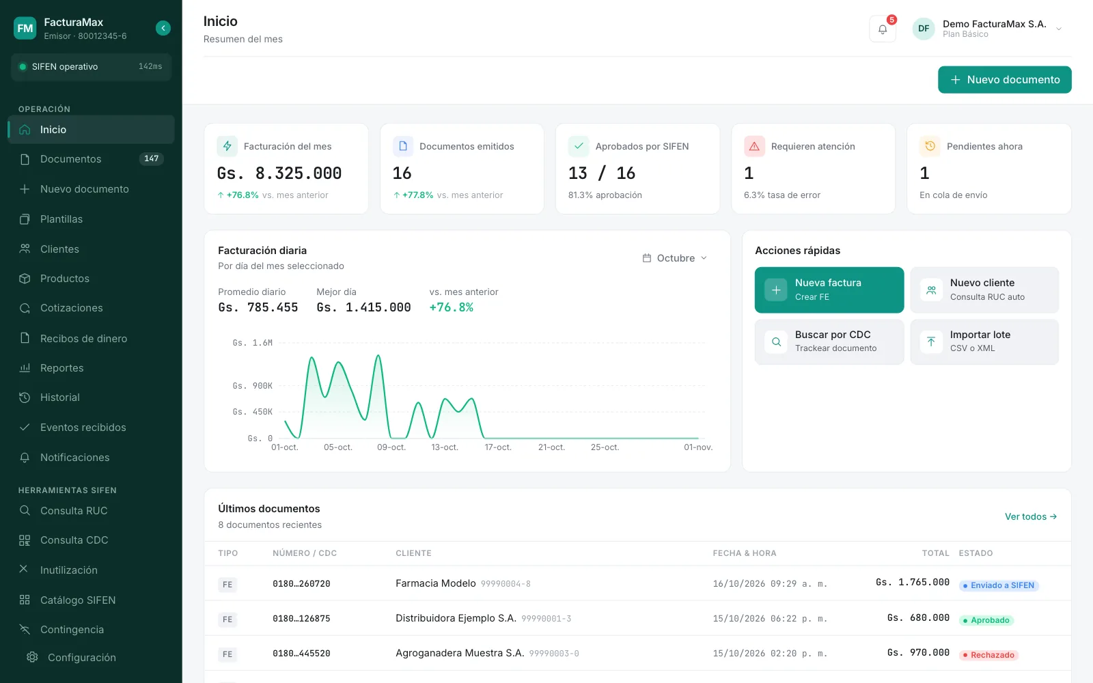Click the Nueva factura quick action
This screenshot has width=1093, height=683.
tap(829, 290)
